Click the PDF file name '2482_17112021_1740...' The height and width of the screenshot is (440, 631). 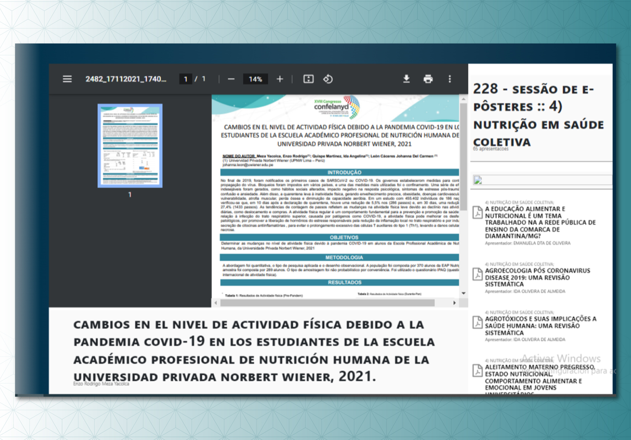tap(126, 79)
